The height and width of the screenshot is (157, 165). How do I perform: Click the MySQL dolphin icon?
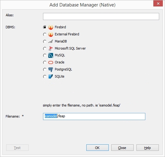[51, 55]
